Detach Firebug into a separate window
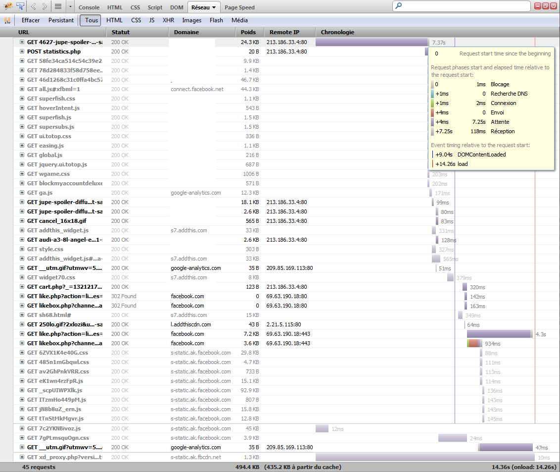The image size is (560, 472). (545, 6)
